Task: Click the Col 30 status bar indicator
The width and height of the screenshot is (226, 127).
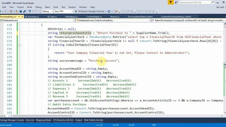Action: pos(115,125)
